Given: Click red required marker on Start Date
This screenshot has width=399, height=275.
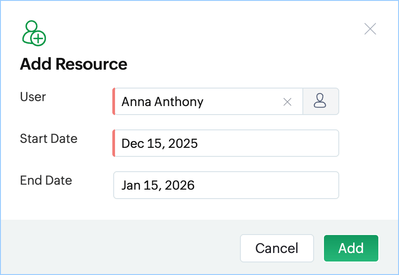Looking at the screenshot, I should 114,143.
